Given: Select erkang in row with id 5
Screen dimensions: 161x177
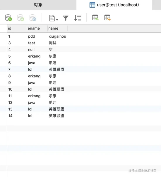Looking at the screenshot, I should click(34, 56).
